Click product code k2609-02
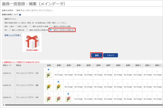The image size is (163, 108). 7,85
